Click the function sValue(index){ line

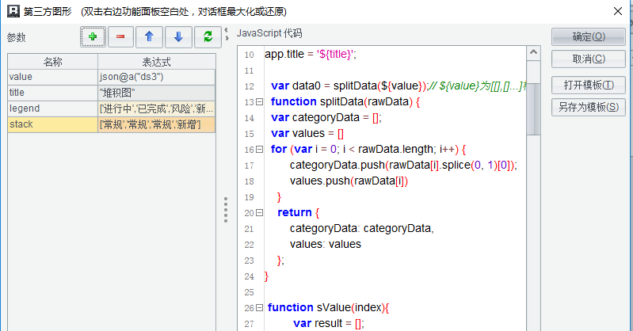[328, 307]
